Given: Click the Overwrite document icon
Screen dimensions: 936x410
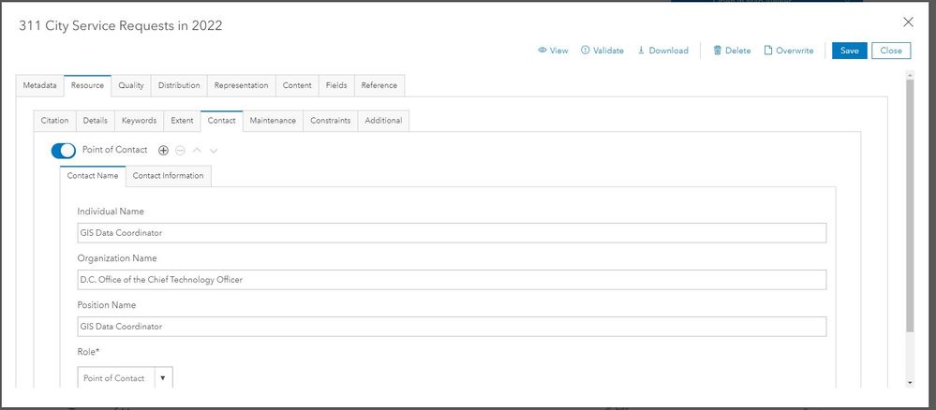Looking at the screenshot, I should pyautogui.click(x=768, y=51).
